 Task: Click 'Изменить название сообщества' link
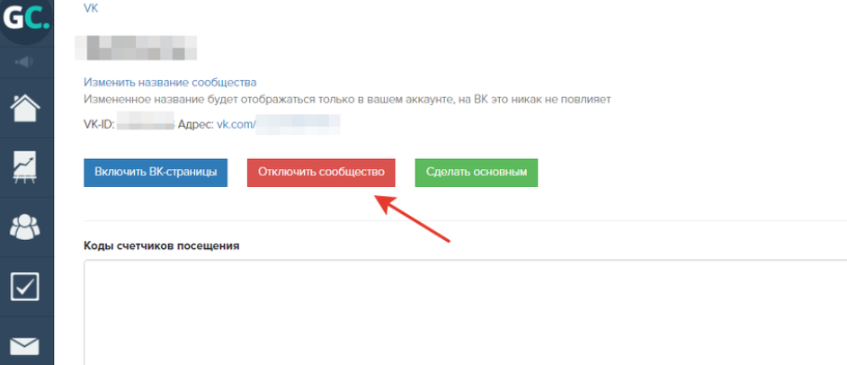(170, 83)
